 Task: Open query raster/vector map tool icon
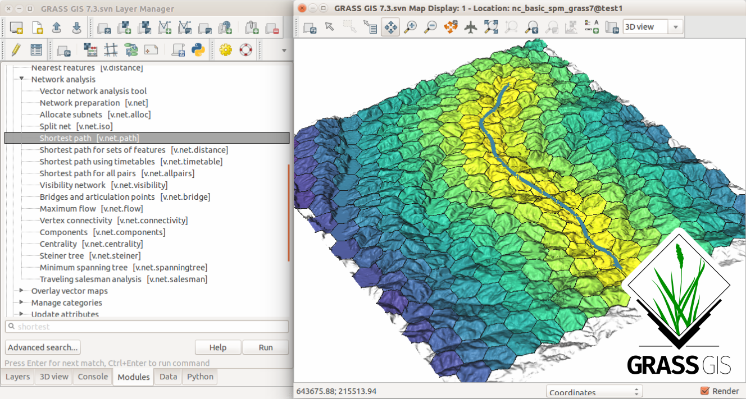pyautogui.click(x=370, y=26)
